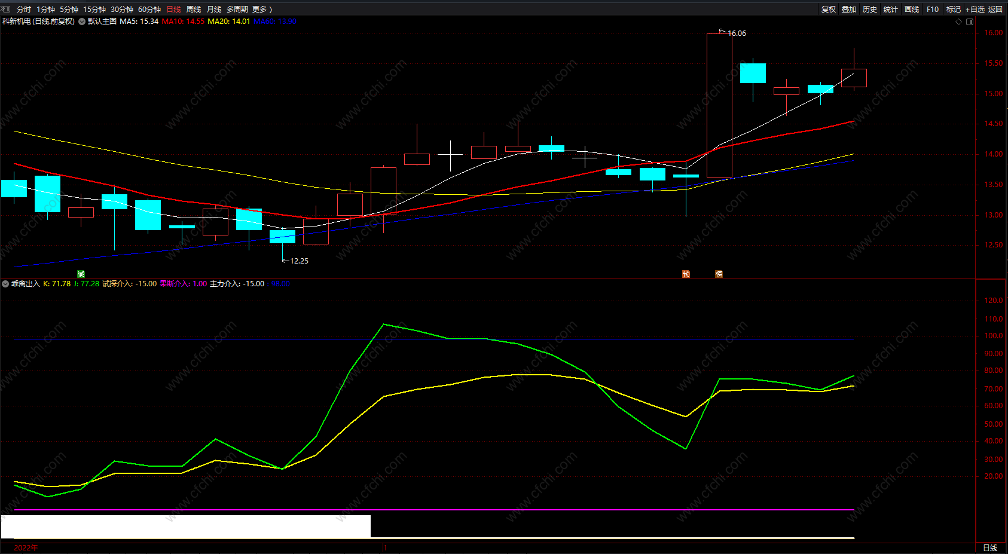Click the 返回 back button
The width and height of the screenshot is (1008, 554).
click(995, 10)
